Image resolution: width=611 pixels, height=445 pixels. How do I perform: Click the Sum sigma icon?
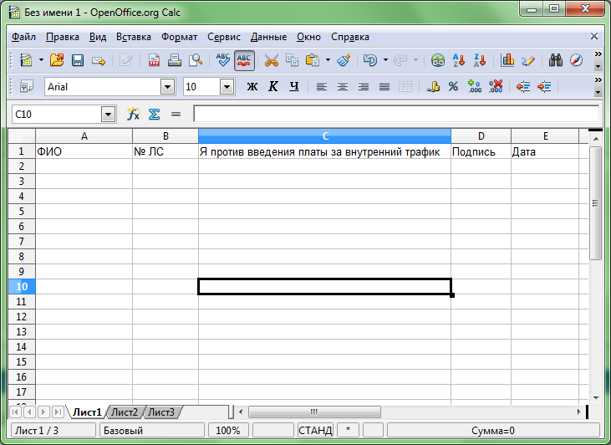154,114
